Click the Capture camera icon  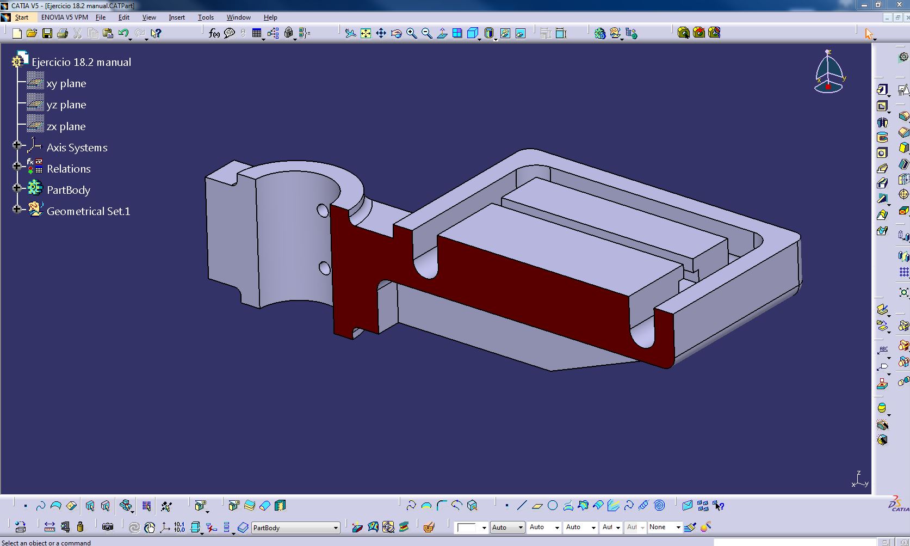(x=108, y=526)
